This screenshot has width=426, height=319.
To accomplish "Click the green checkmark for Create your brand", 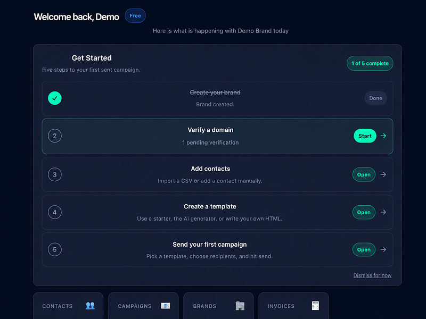I will click(55, 98).
